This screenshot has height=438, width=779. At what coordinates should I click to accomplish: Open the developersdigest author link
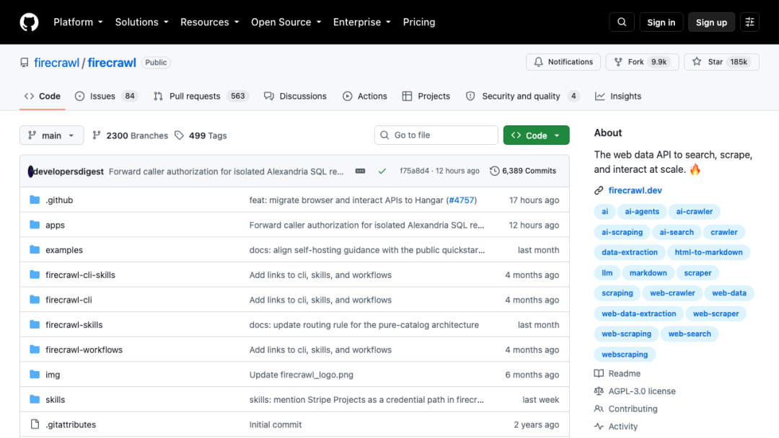click(x=69, y=171)
